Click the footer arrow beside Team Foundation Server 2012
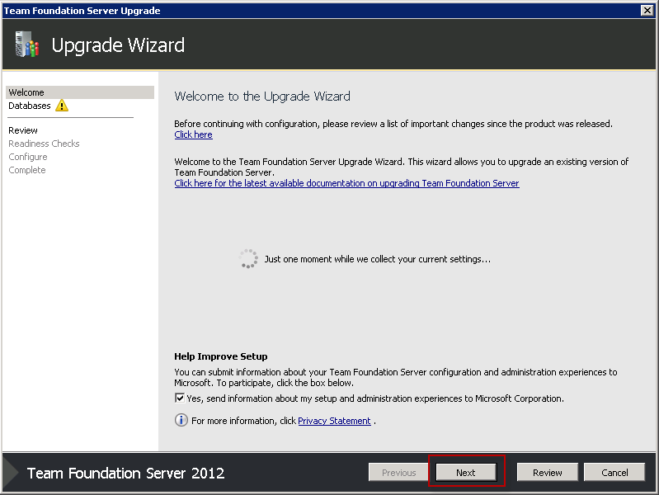Screen dimensions: 659x495 (11, 473)
